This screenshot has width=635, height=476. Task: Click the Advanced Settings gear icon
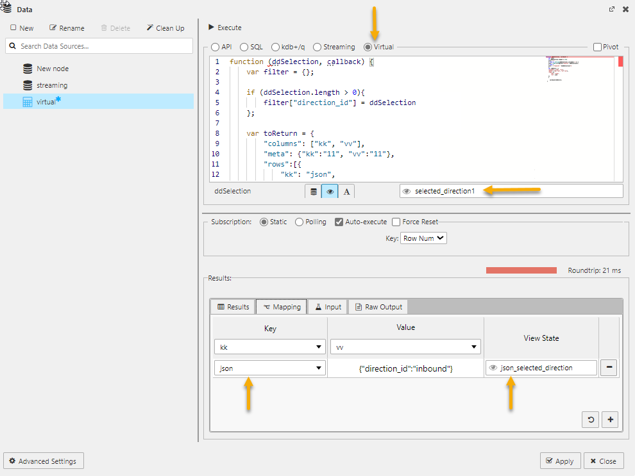point(12,461)
